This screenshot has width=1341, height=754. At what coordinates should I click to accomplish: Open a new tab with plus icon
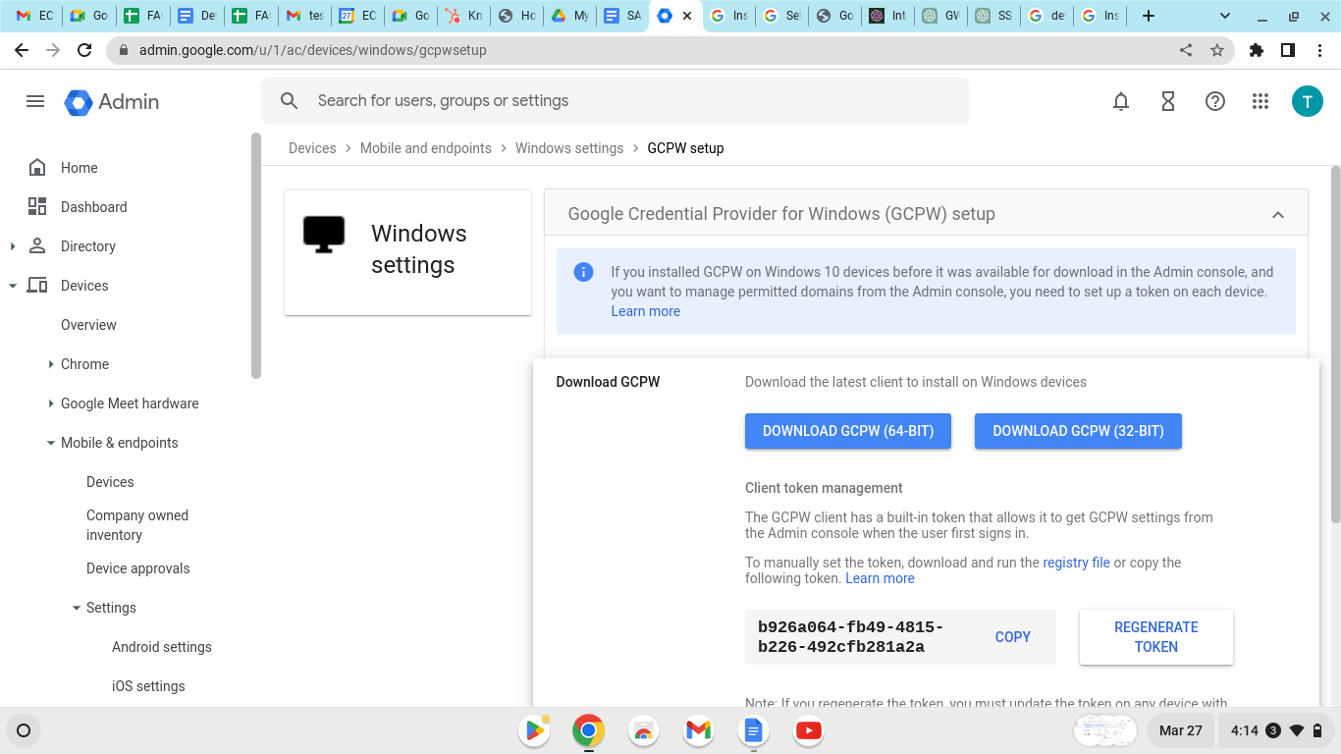(1149, 16)
